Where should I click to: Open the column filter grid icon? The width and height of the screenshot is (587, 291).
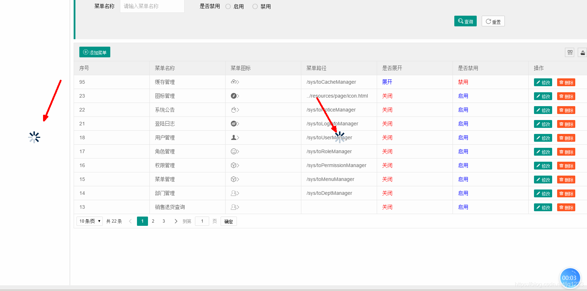570,53
